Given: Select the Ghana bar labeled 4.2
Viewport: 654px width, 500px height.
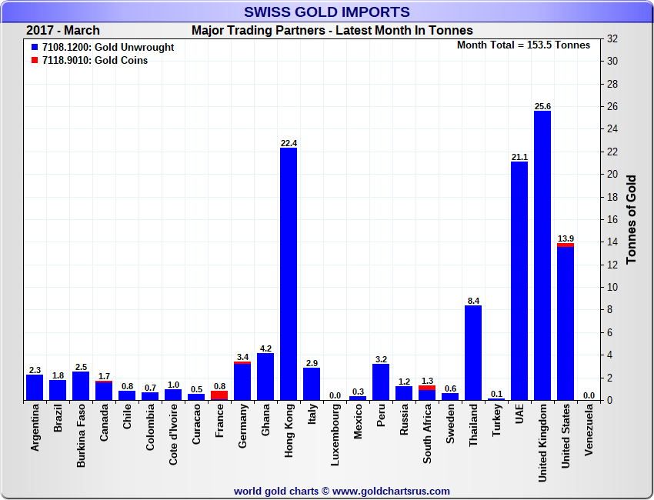Looking at the screenshot, I should pos(265,376).
